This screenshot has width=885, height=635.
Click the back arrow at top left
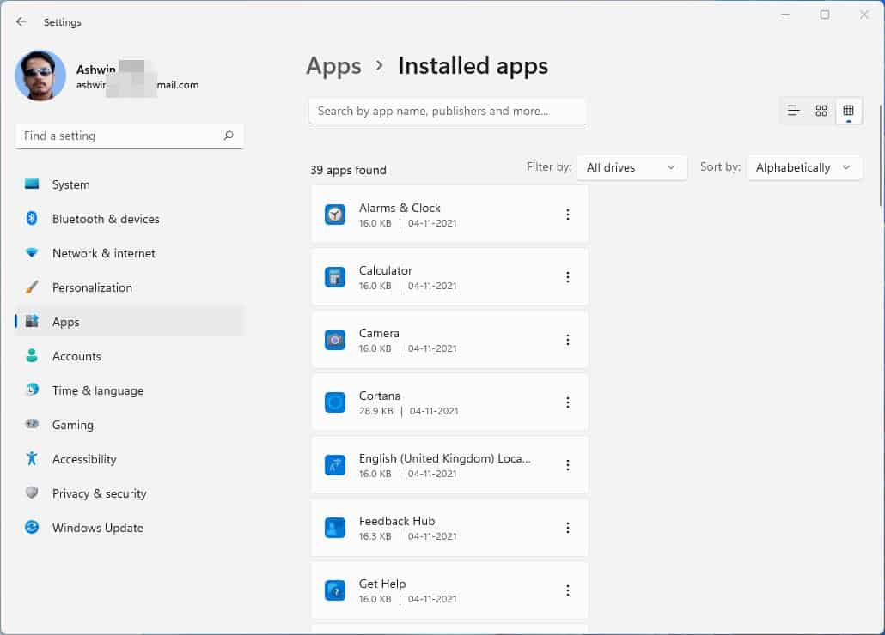(x=21, y=21)
